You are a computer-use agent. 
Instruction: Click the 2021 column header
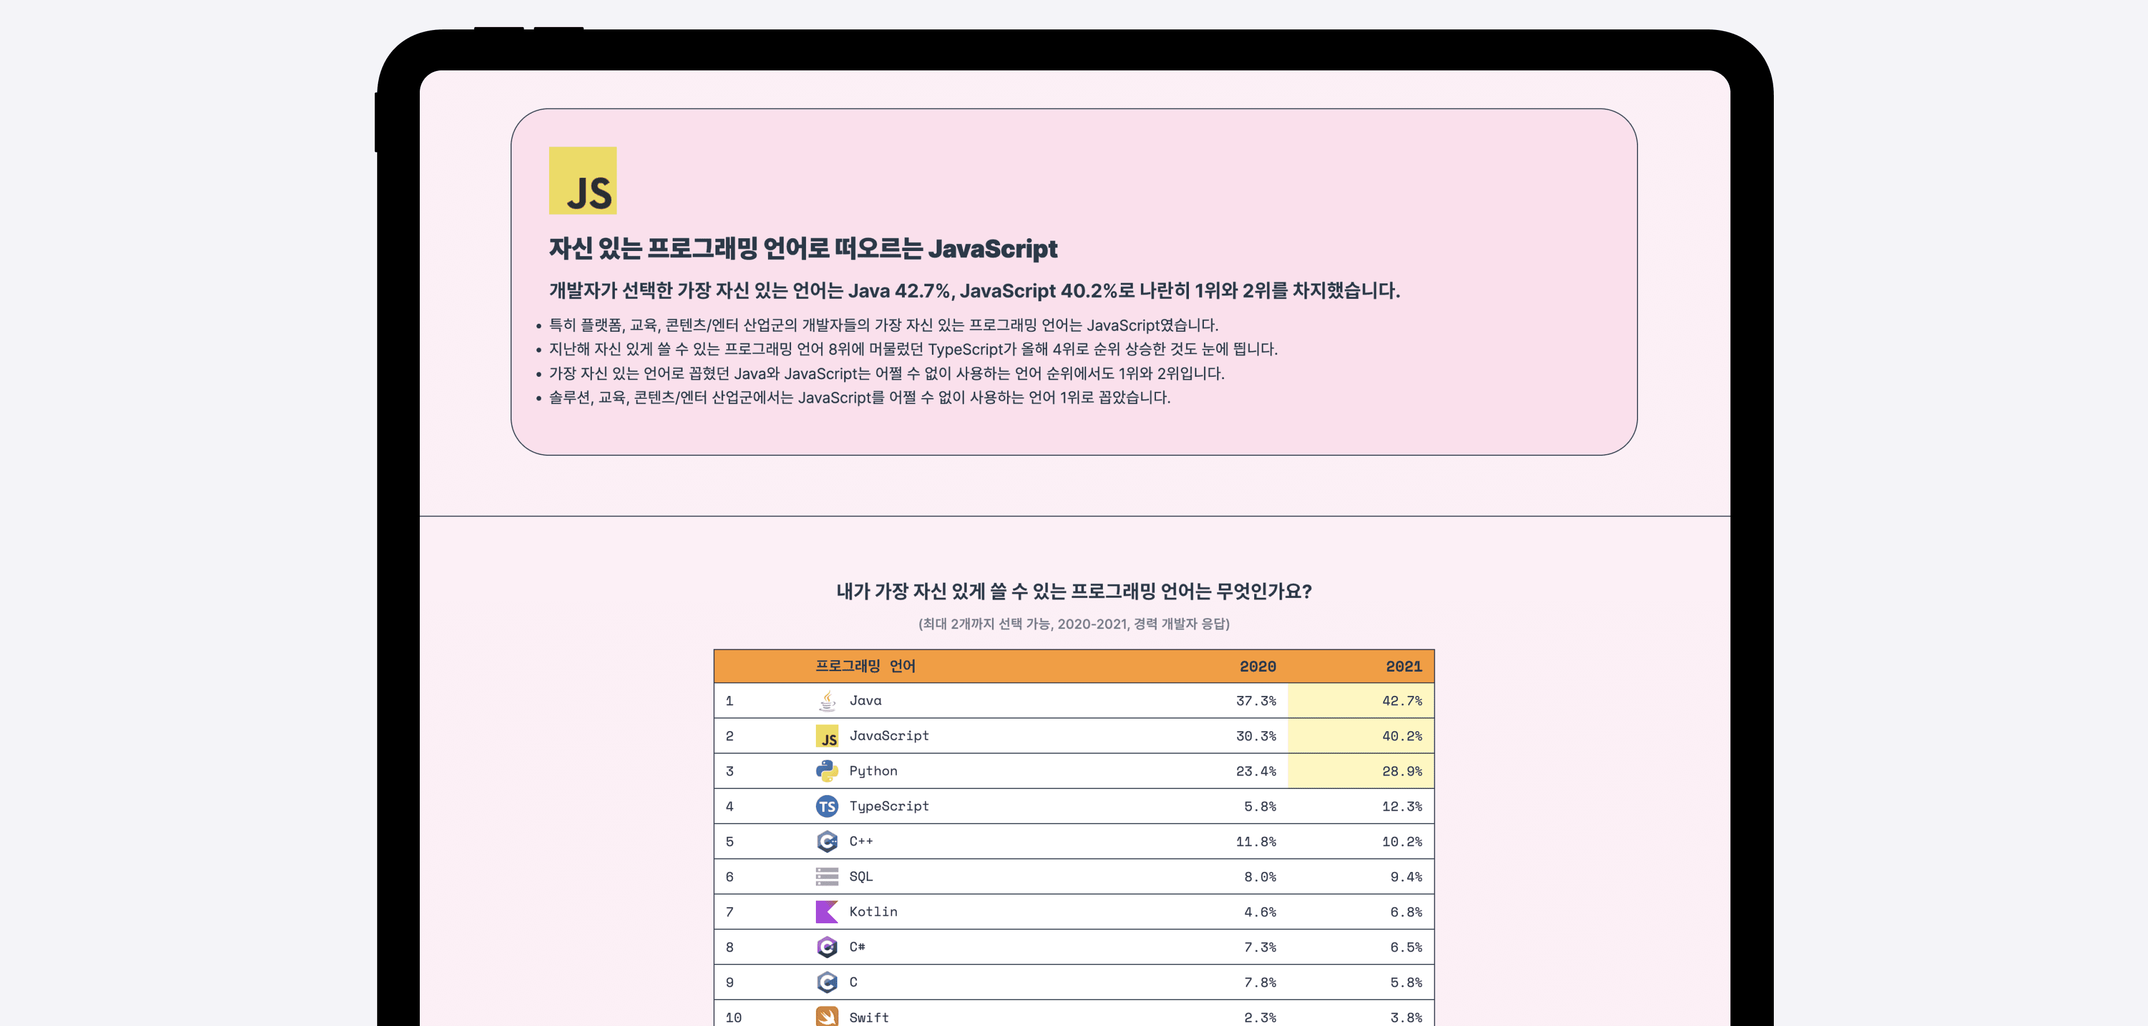click(1403, 666)
